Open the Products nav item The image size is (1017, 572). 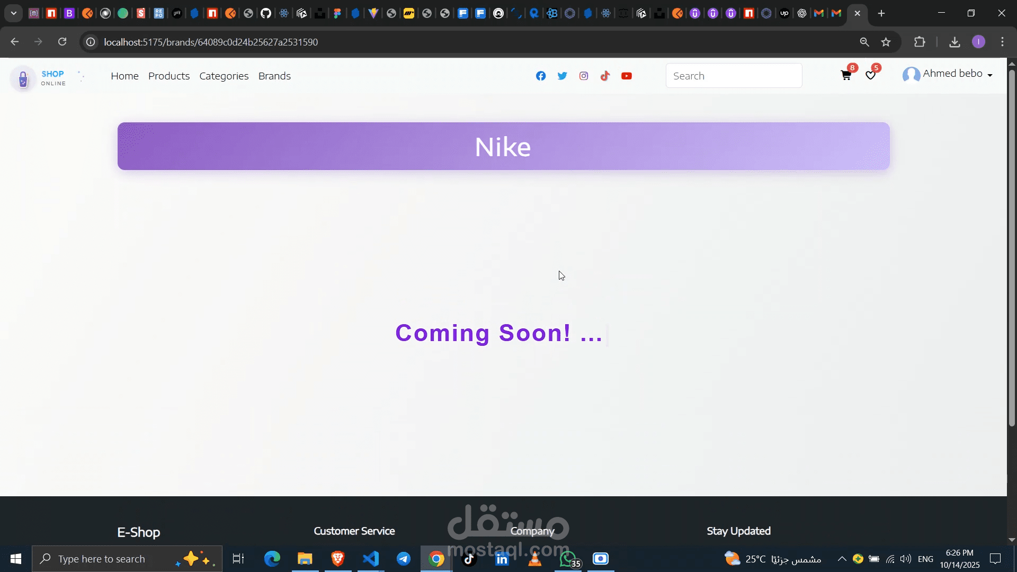click(169, 76)
